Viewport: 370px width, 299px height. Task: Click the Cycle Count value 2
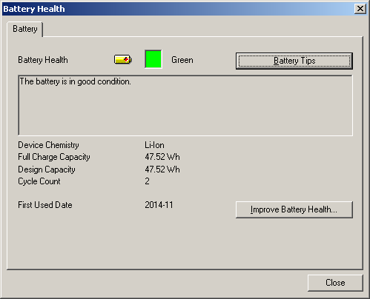147,181
